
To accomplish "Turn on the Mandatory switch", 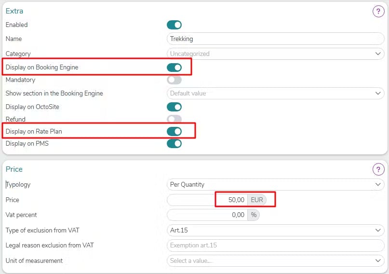I will 174,80.
